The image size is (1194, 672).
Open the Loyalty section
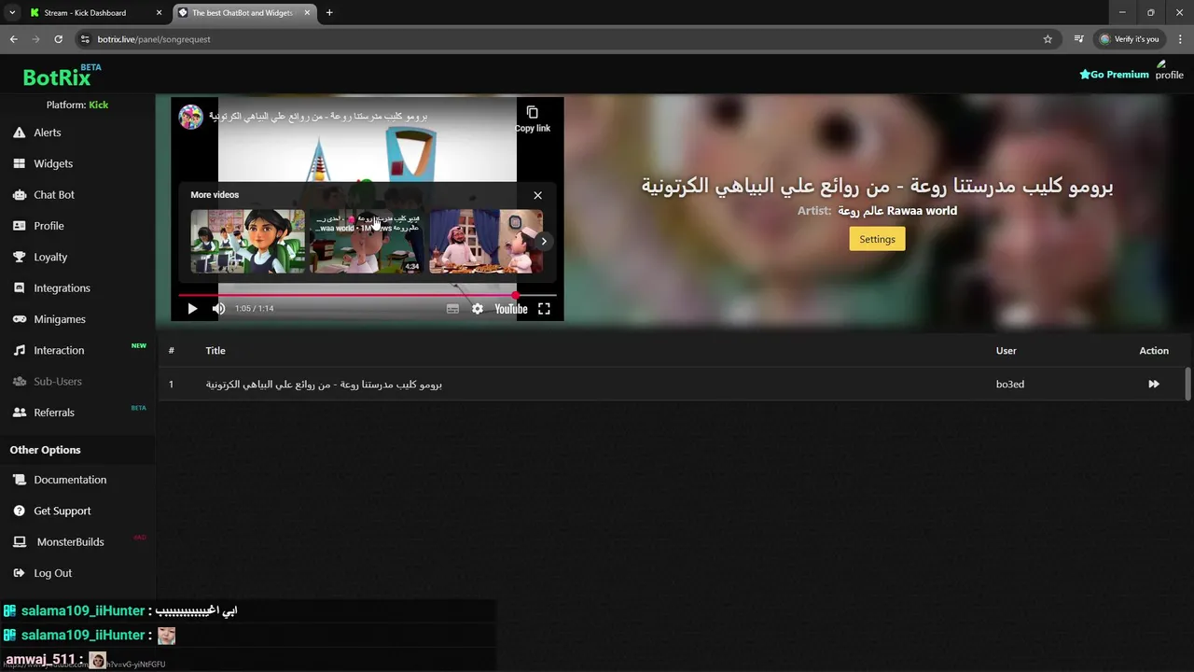[50, 257]
